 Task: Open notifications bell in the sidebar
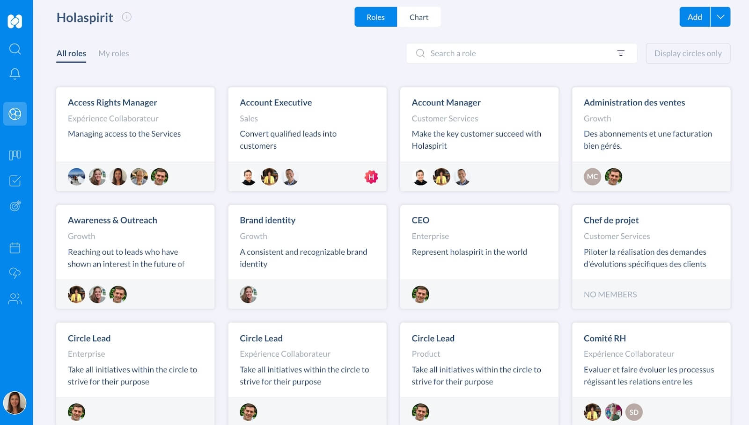pos(15,74)
